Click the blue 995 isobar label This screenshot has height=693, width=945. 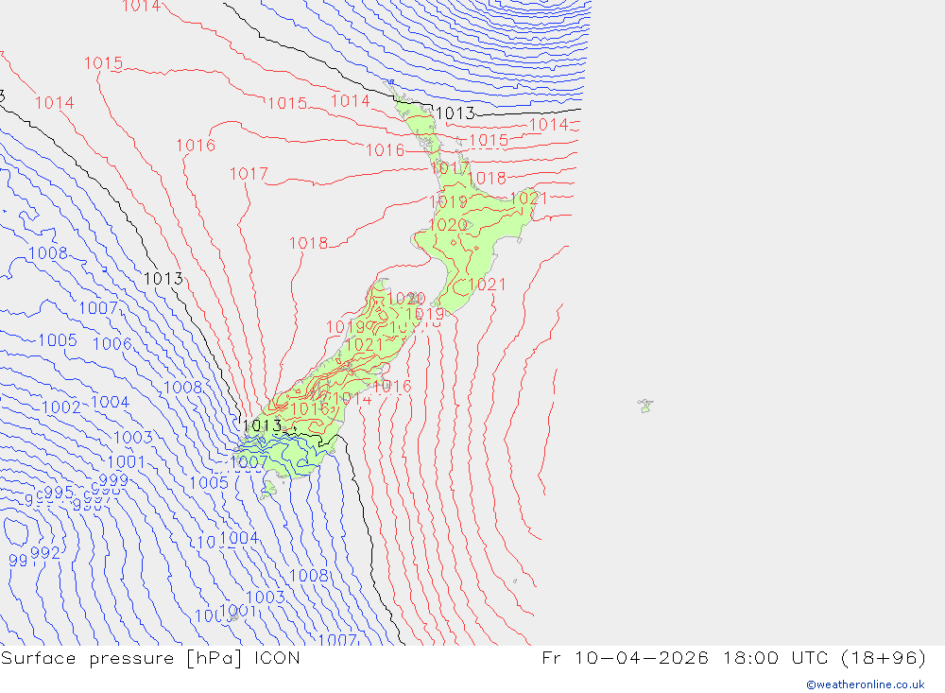tap(59, 493)
